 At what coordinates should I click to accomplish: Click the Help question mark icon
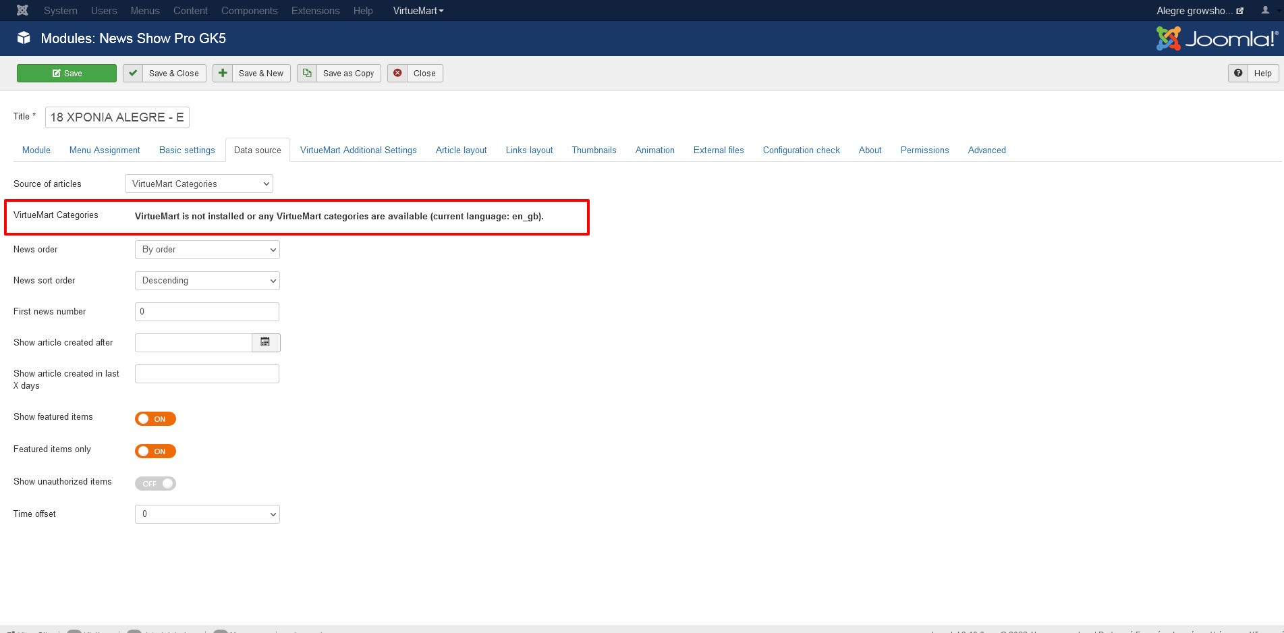pos(1238,74)
